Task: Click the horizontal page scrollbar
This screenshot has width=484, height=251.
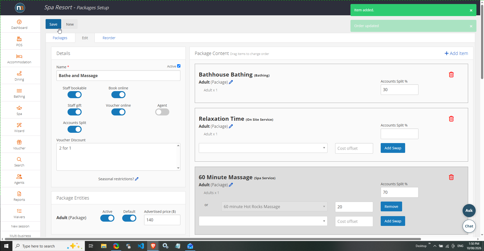Action: point(212,239)
